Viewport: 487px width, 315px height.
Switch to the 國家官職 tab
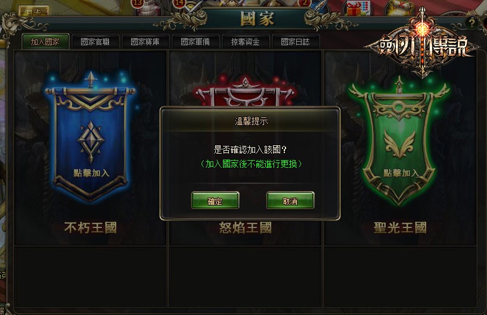tap(95, 42)
